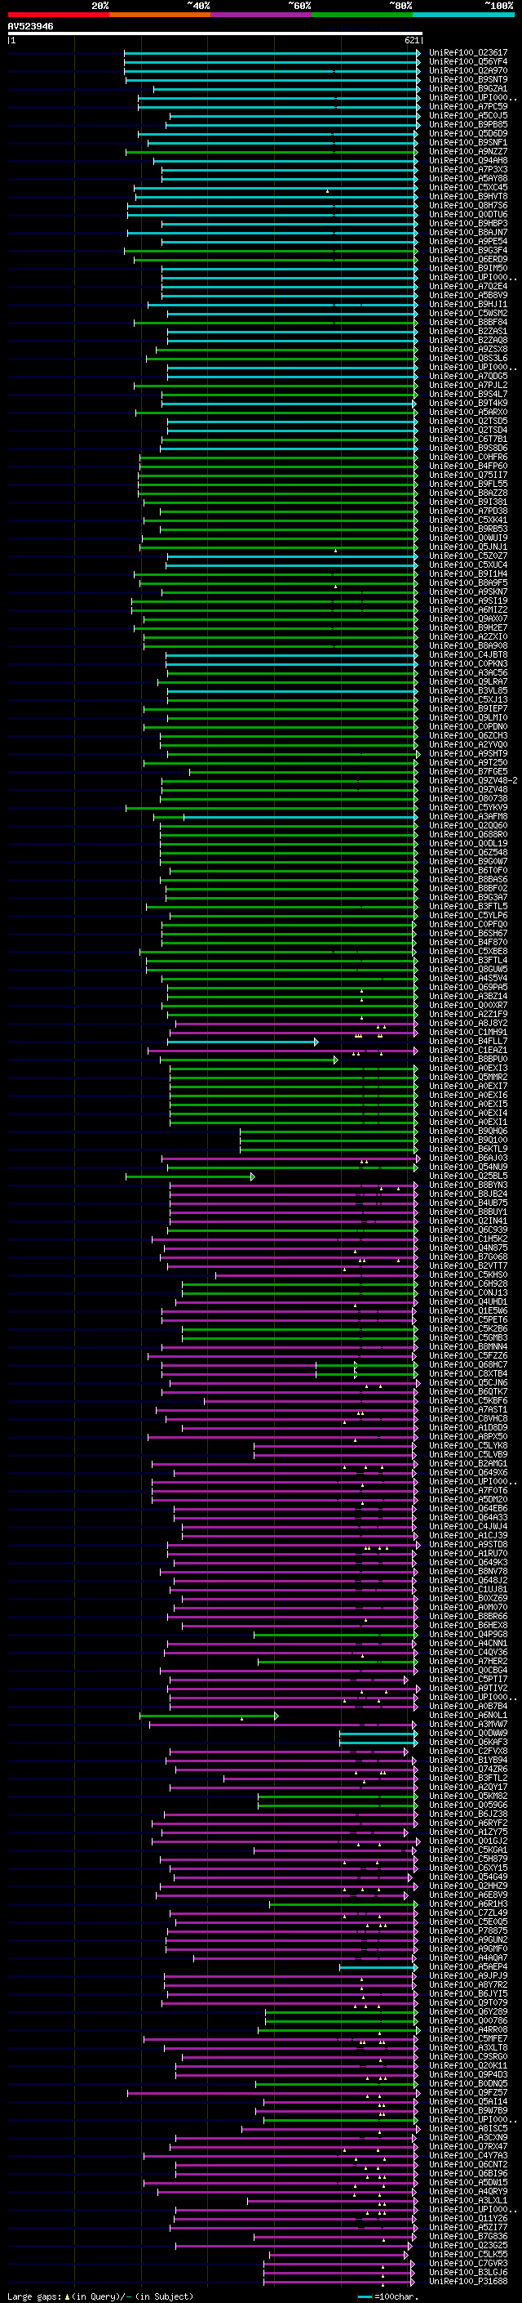Click the white query length bar
The width and height of the screenshot is (522, 2303).
(215, 34)
